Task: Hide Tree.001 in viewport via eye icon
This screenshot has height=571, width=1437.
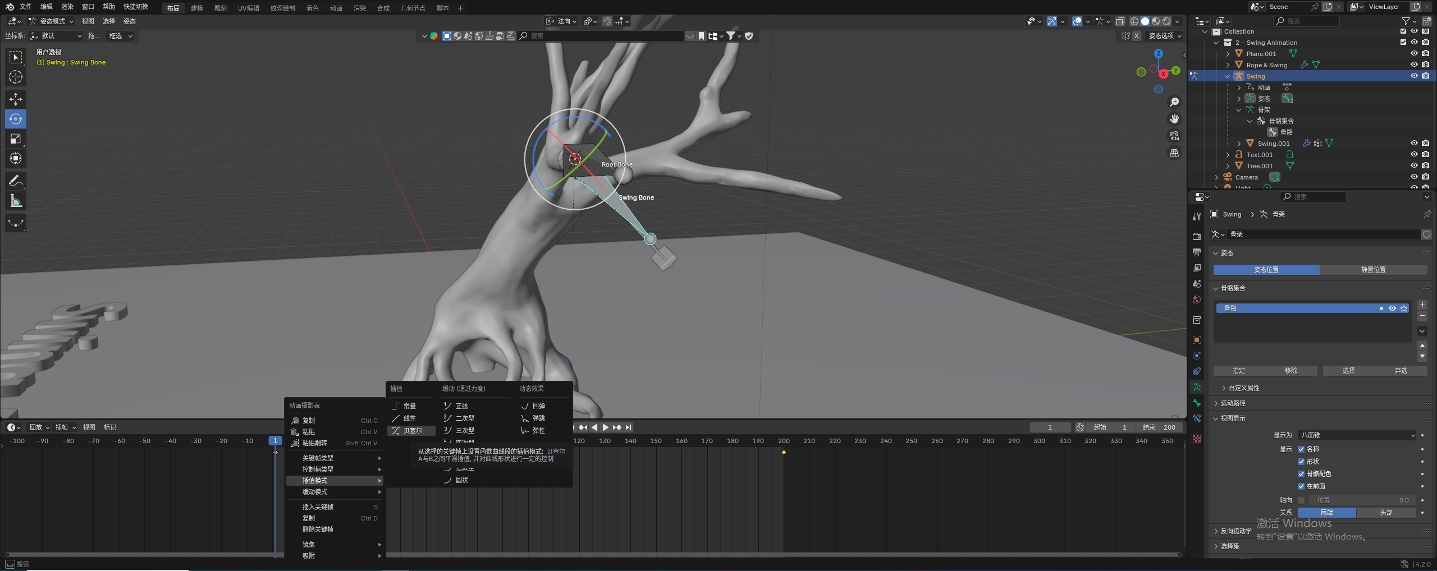Action: [1414, 166]
